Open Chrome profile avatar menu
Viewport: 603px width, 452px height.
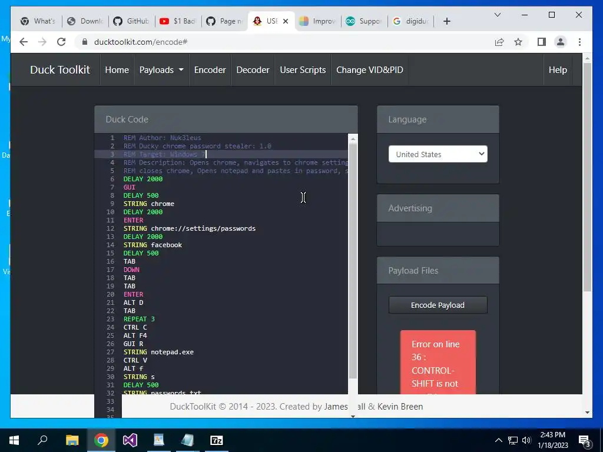(x=561, y=42)
